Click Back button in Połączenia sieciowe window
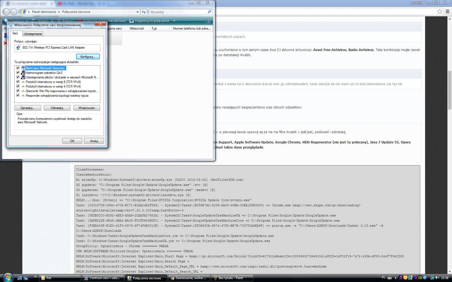The height and width of the screenshot is (282, 452). click(6, 12)
